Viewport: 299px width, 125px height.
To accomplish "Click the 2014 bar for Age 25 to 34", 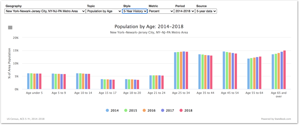I will coord(175,71).
